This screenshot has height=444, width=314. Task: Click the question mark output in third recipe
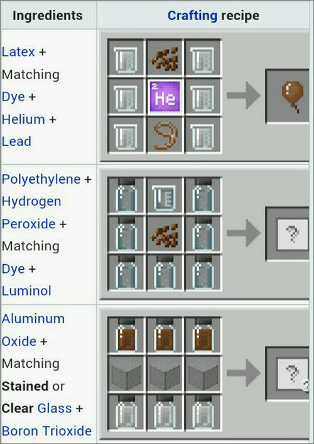[293, 374]
